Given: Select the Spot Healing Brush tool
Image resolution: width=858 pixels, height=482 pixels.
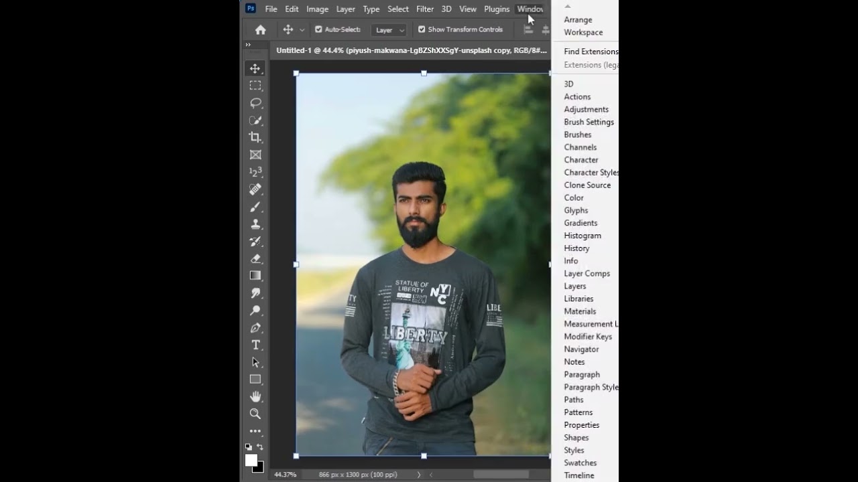Looking at the screenshot, I should [x=255, y=189].
